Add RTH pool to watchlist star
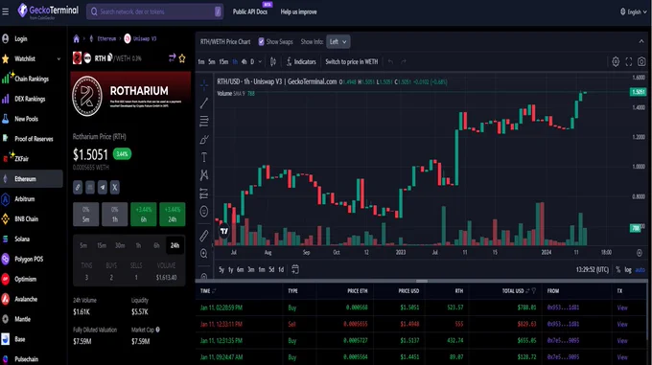The height and width of the screenshot is (365, 652). click(182, 58)
